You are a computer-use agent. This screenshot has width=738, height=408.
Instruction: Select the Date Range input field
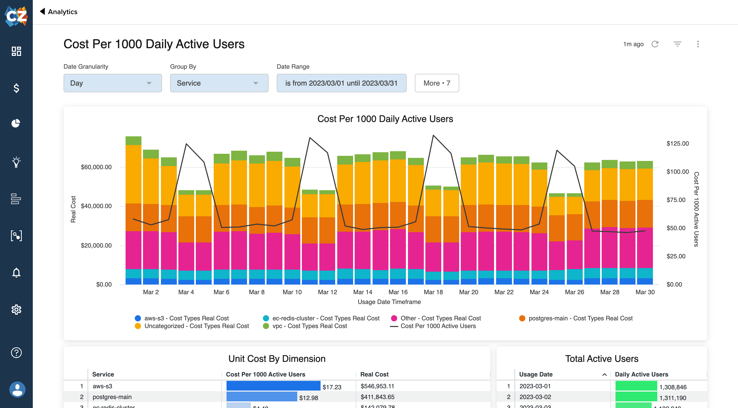(342, 83)
